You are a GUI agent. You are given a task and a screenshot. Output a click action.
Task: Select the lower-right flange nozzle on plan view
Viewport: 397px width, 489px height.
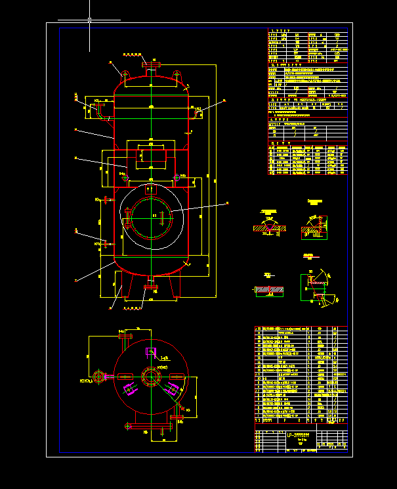[x=177, y=417]
